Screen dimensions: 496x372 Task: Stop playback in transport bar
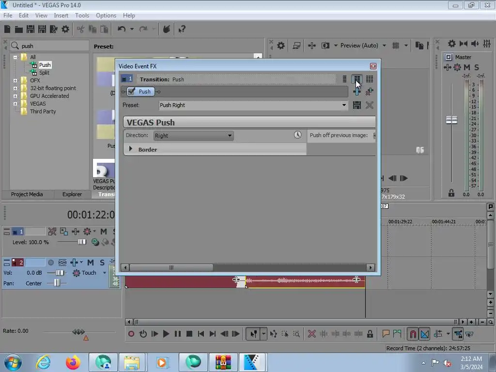(x=189, y=334)
